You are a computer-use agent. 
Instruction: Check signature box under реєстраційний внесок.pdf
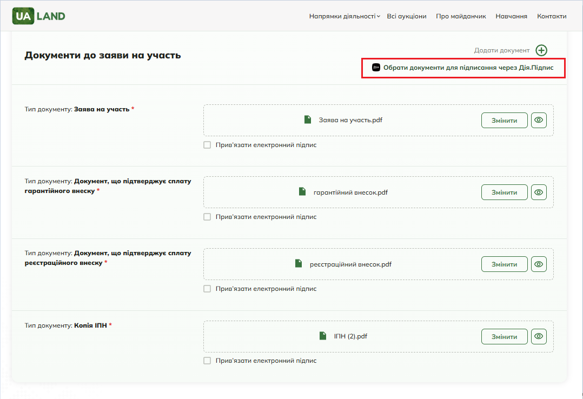pos(207,289)
